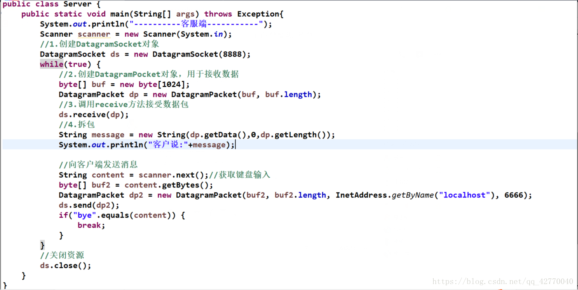Click the string "bye" in the if condition

[85, 215]
